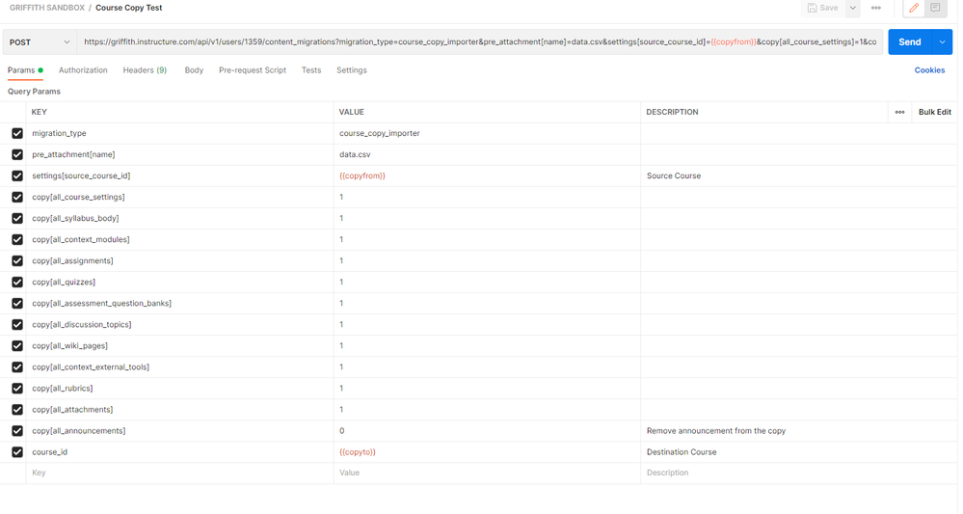Viewport: 963px width, 514px height.
Task: Uncheck the migration_type parameter checkbox
Action: click(x=17, y=133)
